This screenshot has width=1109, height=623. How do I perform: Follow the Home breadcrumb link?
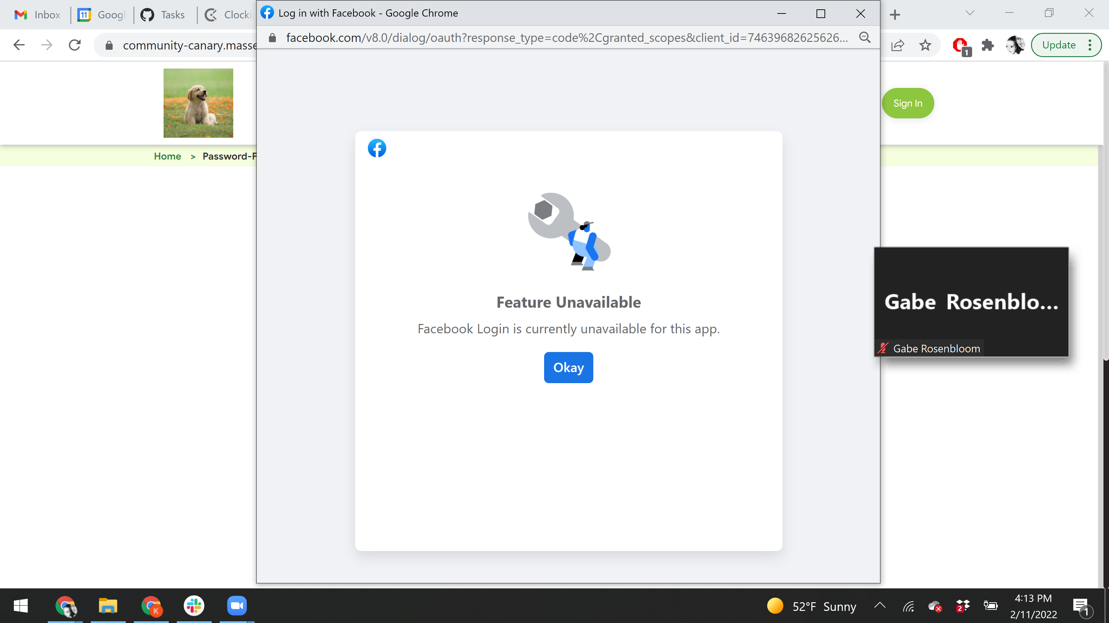pyautogui.click(x=167, y=156)
